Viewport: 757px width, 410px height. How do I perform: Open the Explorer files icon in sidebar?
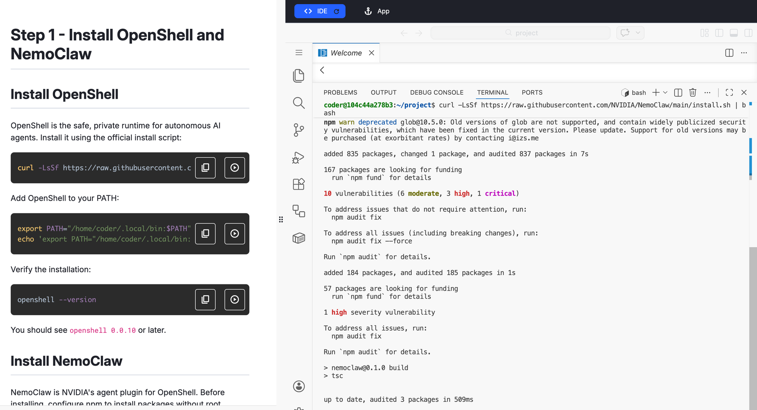[x=299, y=76]
